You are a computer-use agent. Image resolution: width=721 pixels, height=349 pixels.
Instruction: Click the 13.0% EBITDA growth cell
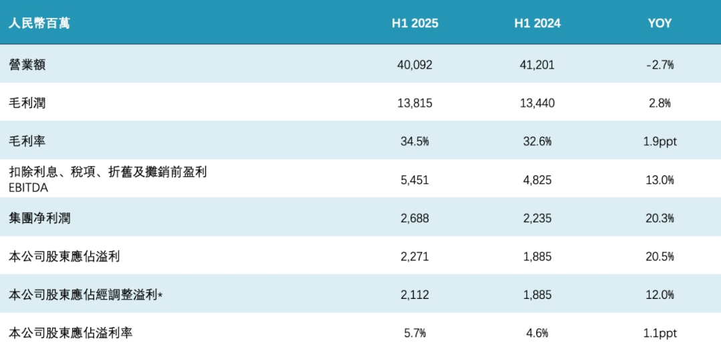point(659,180)
